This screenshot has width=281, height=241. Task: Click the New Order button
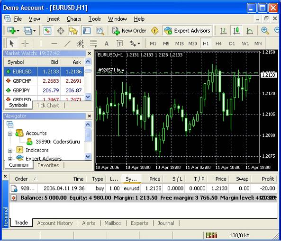click(x=129, y=31)
